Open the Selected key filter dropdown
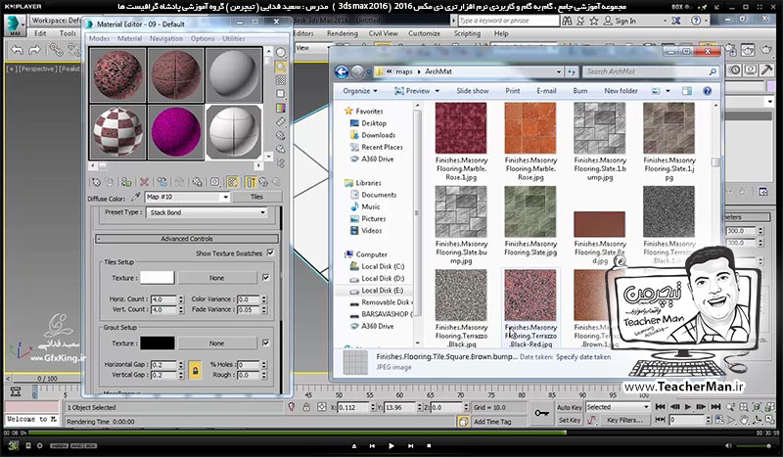 pyautogui.click(x=618, y=407)
